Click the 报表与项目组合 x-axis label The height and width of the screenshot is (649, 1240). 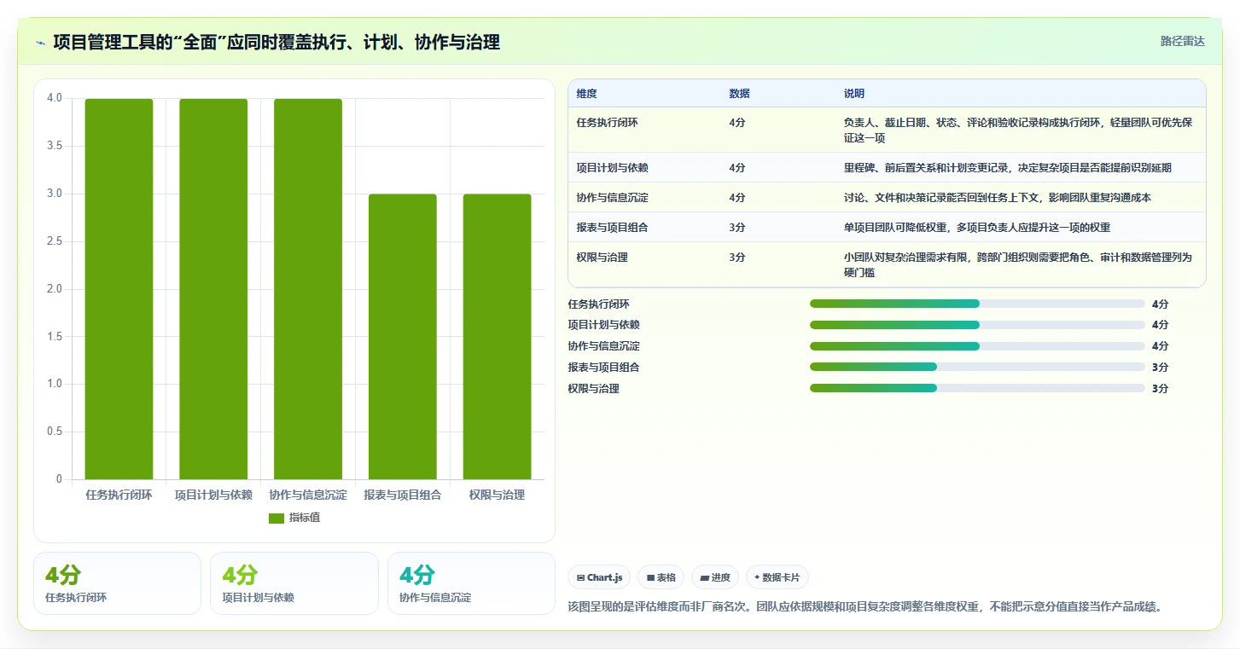(x=403, y=495)
